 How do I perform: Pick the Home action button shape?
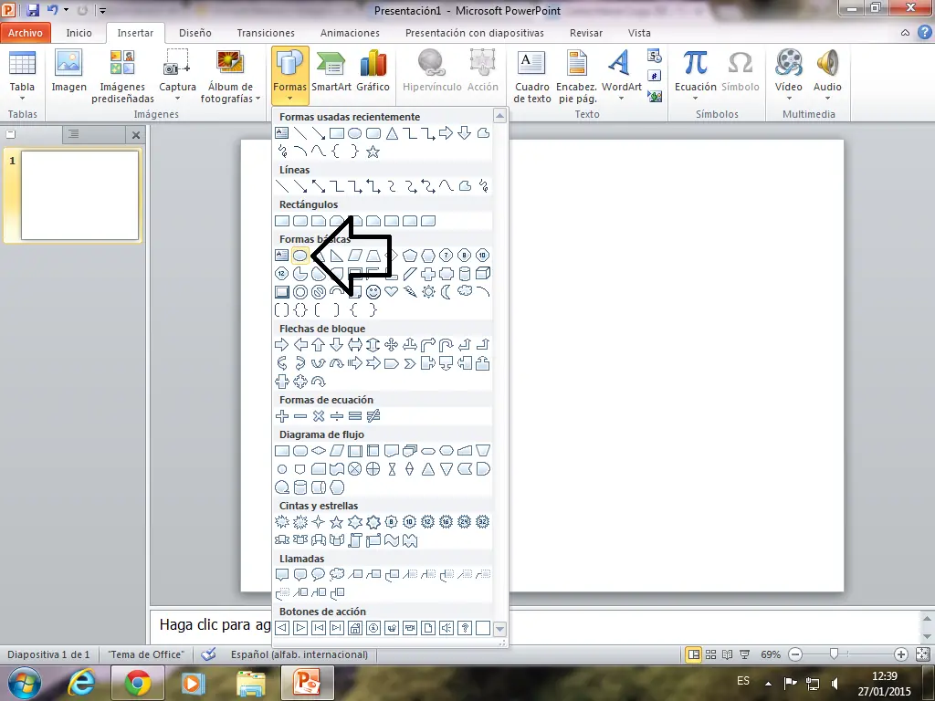[355, 628]
